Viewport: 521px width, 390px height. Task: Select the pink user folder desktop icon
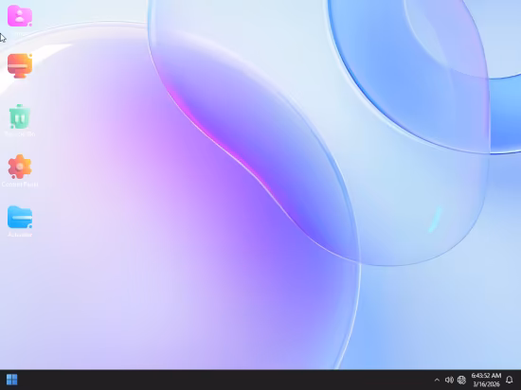click(20, 15)
